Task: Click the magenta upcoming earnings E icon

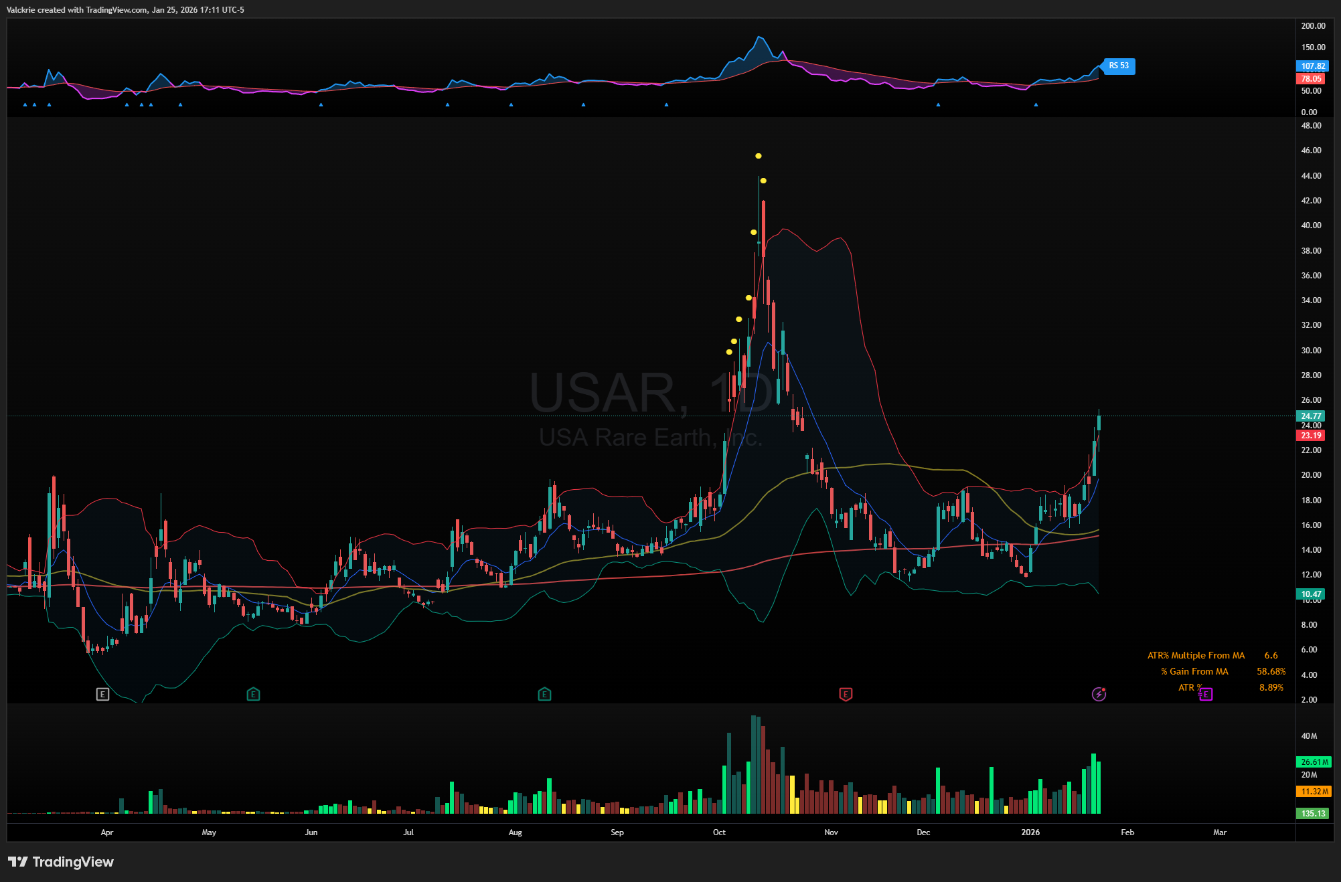Action: pos(1206,695)
